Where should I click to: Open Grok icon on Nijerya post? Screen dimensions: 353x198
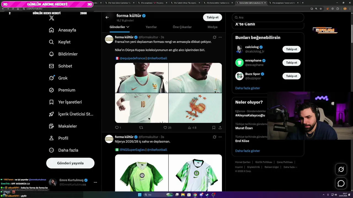point(214,137)
